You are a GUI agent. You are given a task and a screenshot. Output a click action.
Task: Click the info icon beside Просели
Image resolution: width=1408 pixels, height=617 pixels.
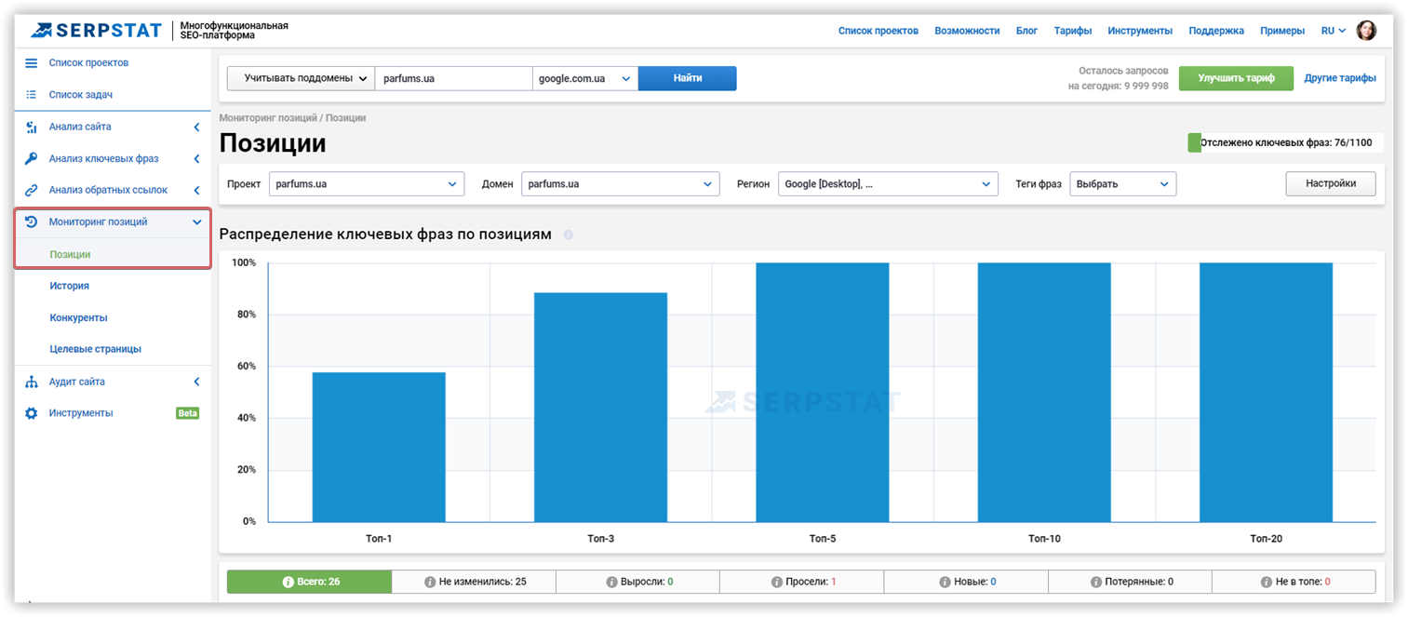pyautogui.click(x=777, y=583)
